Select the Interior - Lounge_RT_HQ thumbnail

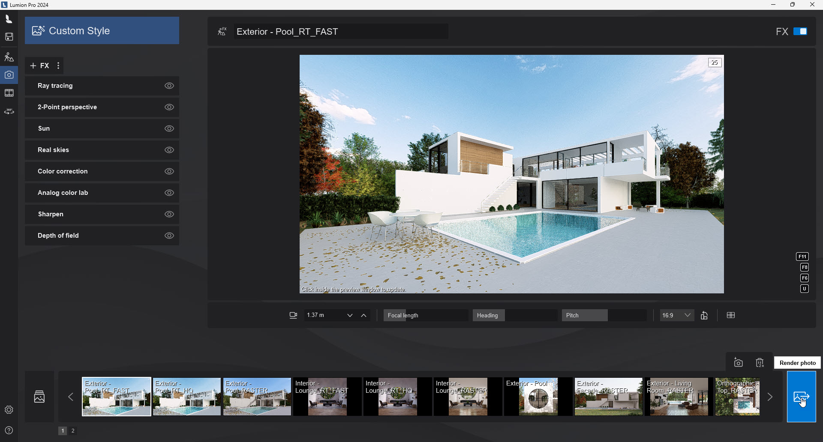397,397
